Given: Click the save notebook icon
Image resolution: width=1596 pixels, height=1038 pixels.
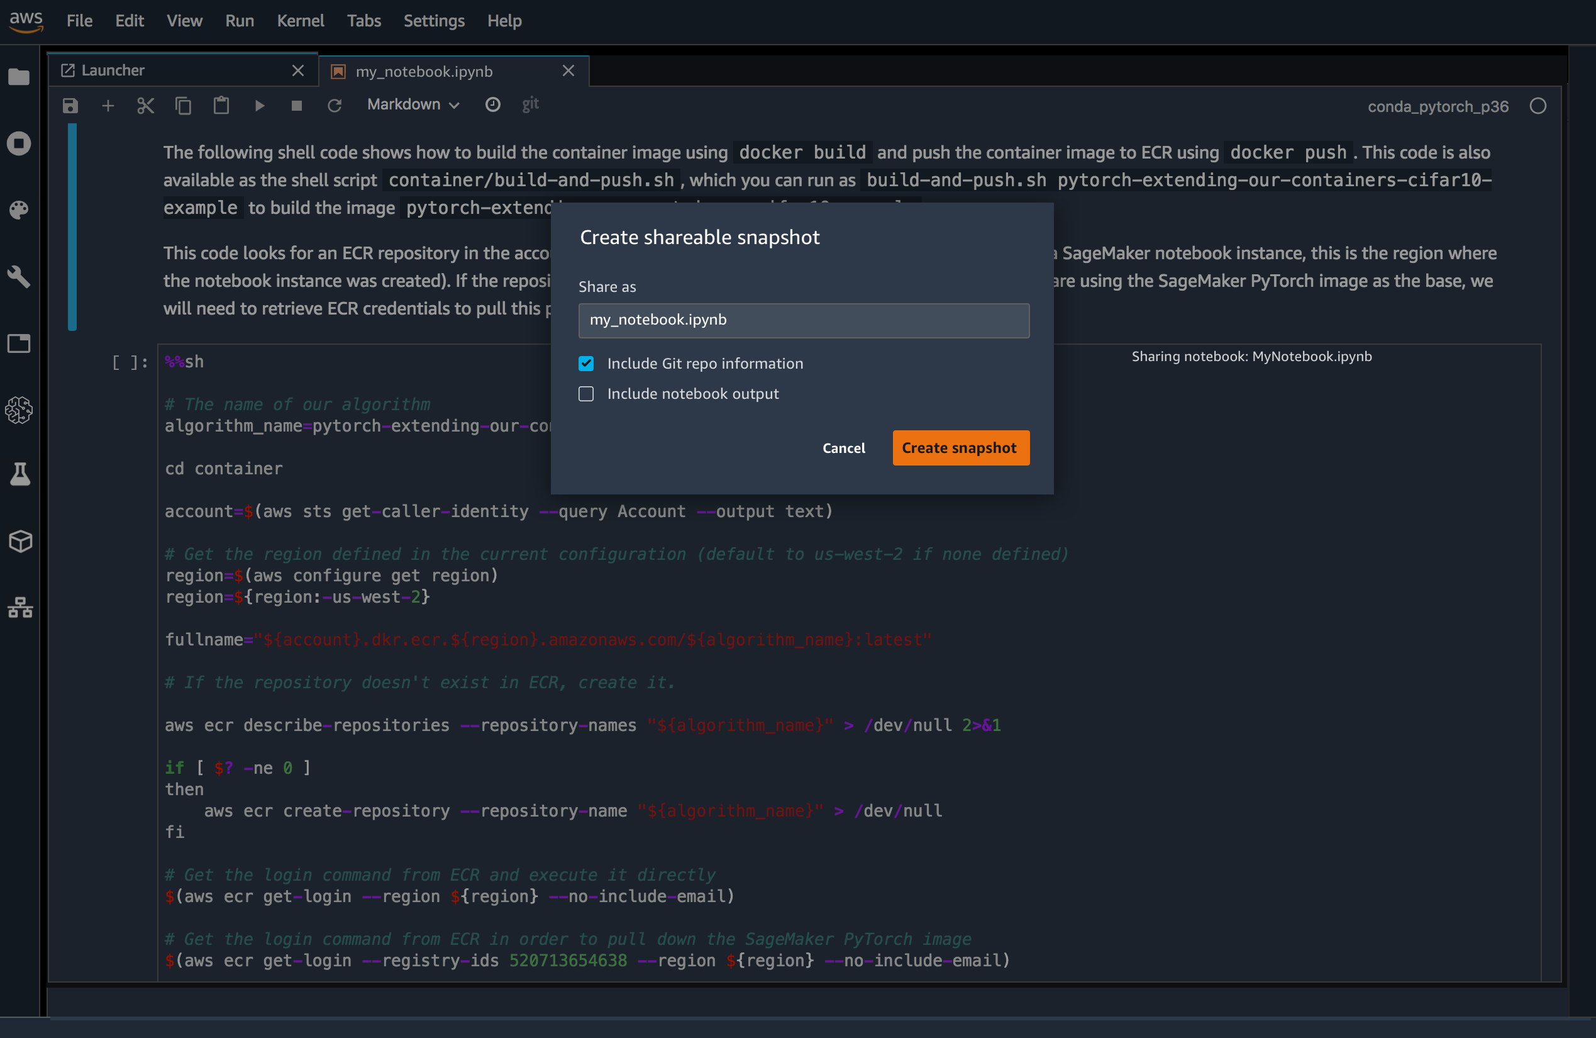Looking at the screenshot, I should click(x=70, y=106).
